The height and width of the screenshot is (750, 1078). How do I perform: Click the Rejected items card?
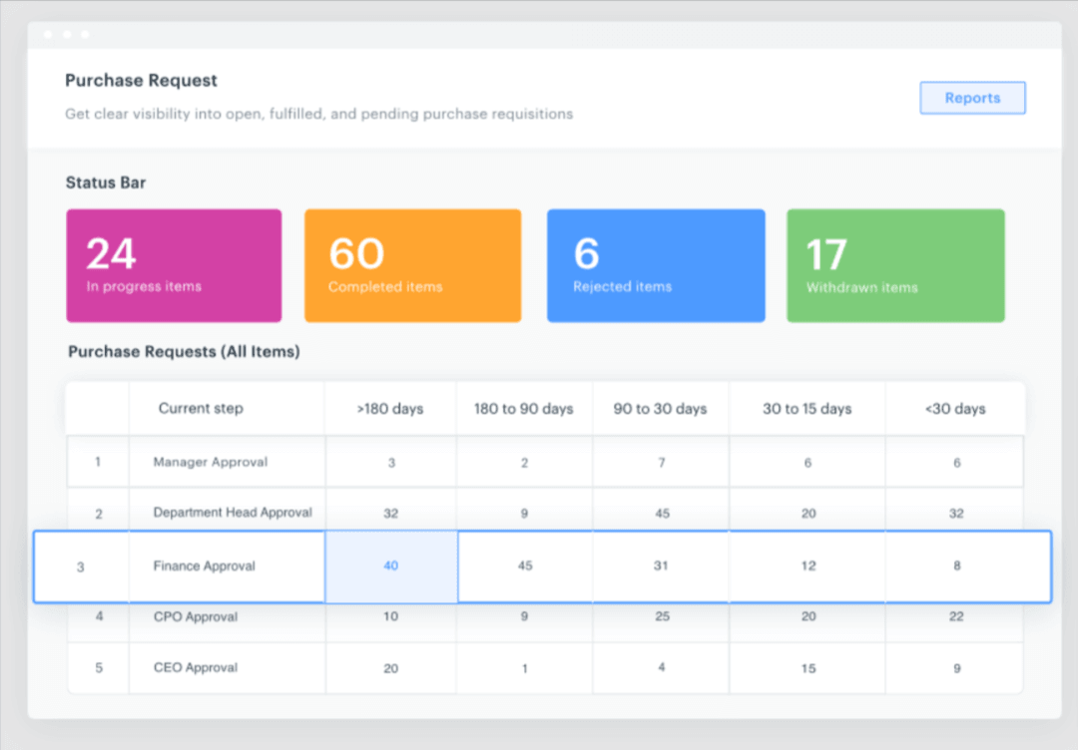(x=656, y=264)
